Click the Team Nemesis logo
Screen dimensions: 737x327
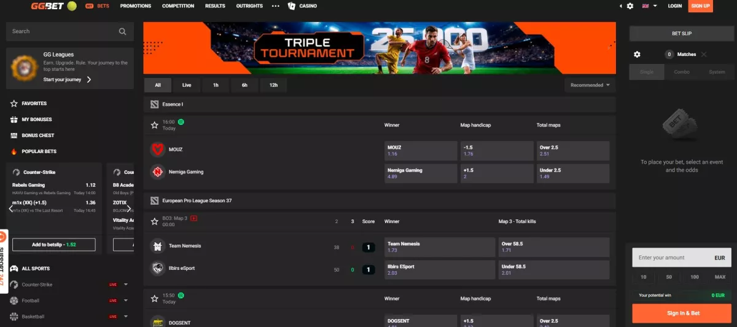(x=158, y=246)
